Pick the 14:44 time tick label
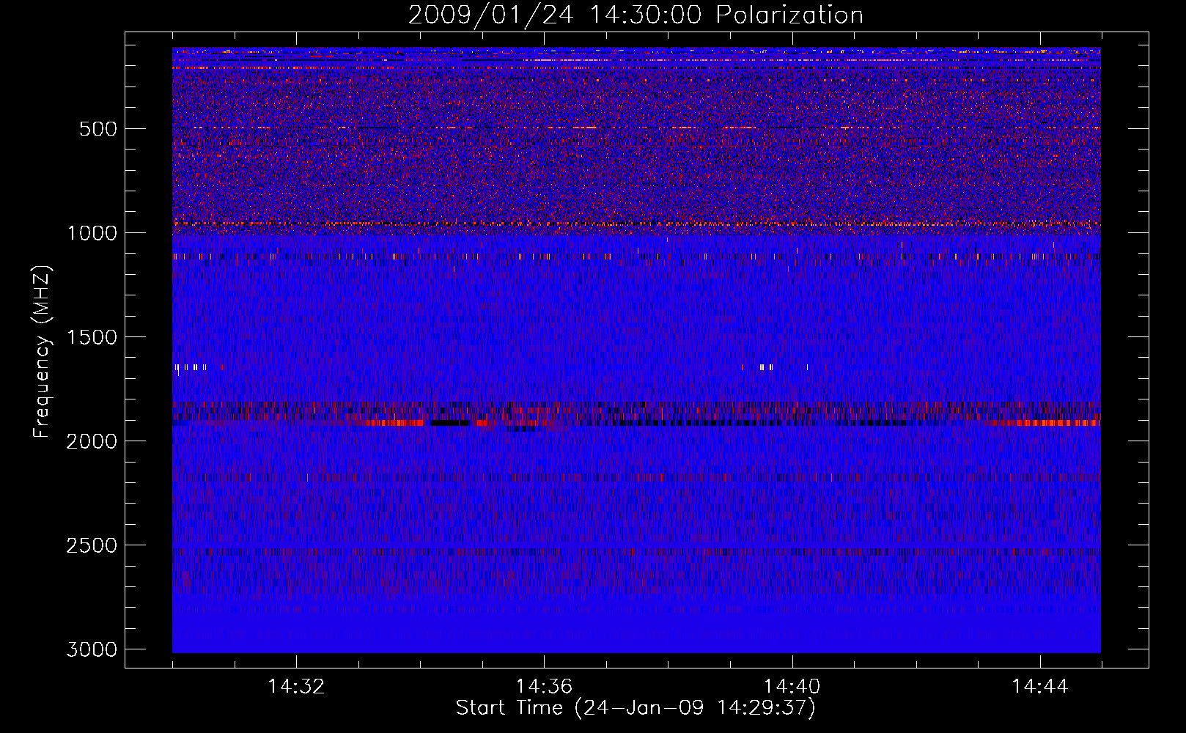This screenshot has width=1186, height=733. 1040,687
